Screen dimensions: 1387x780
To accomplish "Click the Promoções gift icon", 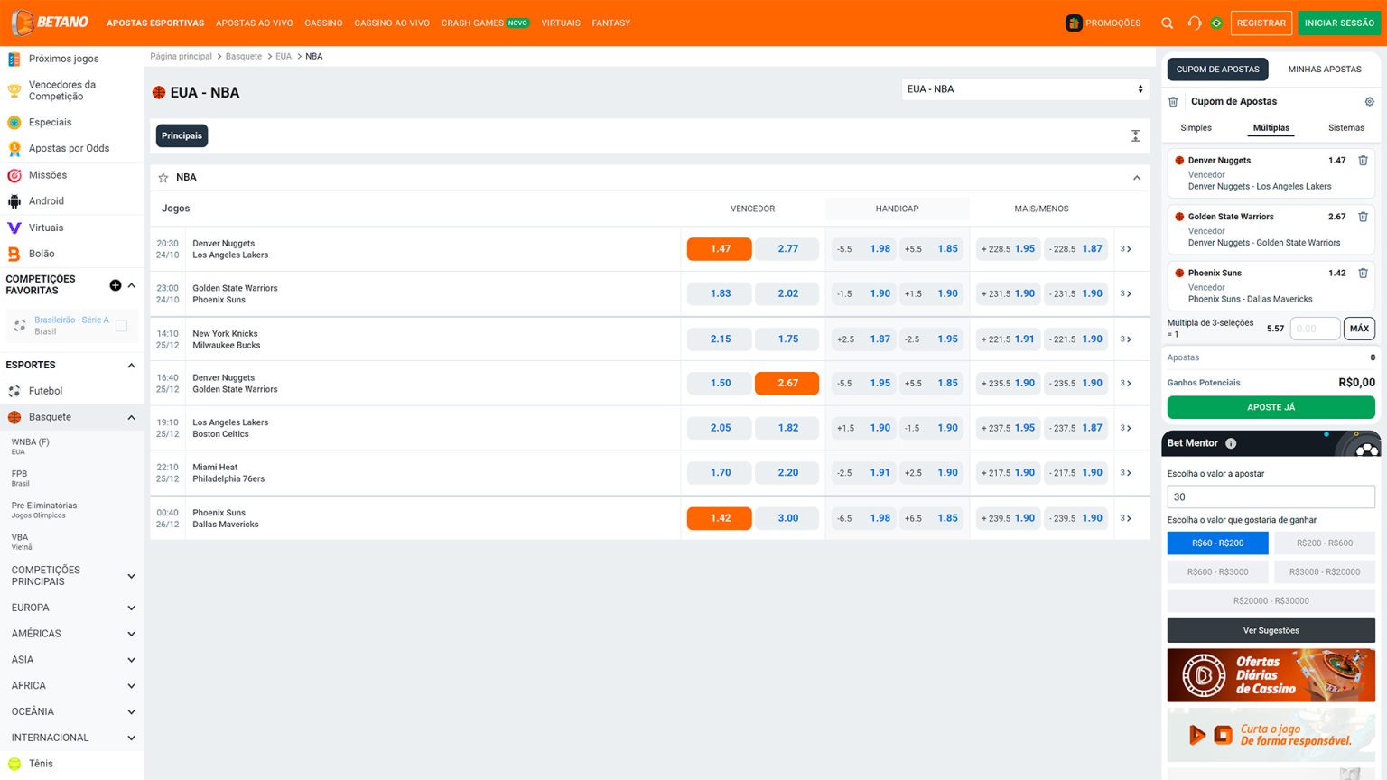I will [1074, 23].
